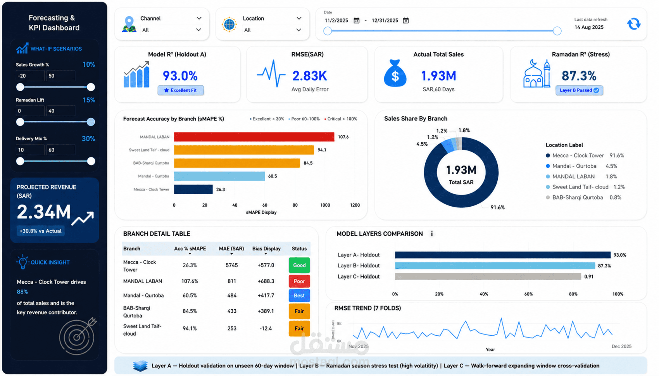
Task: Sort by Acc % sMAPE column arrow
Action: (190, 254)
